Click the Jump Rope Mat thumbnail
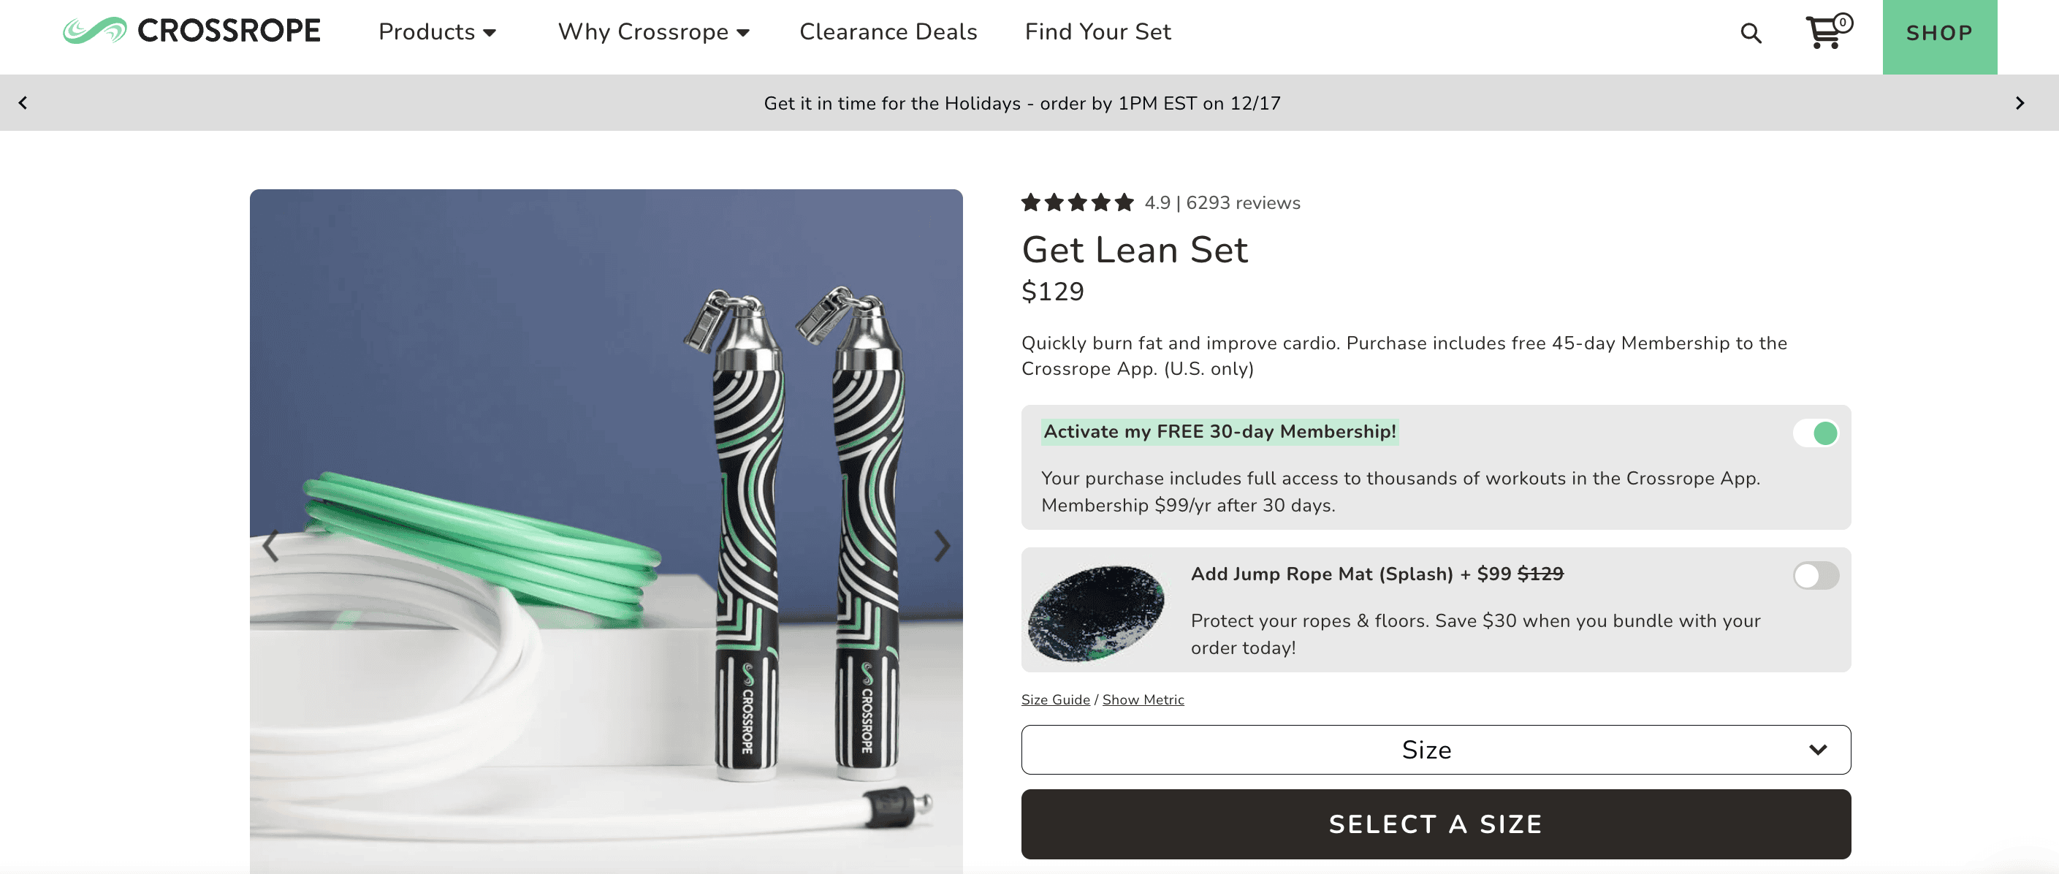Image resolution: width=2059 pixels, height=874 pixels. 1095,612
